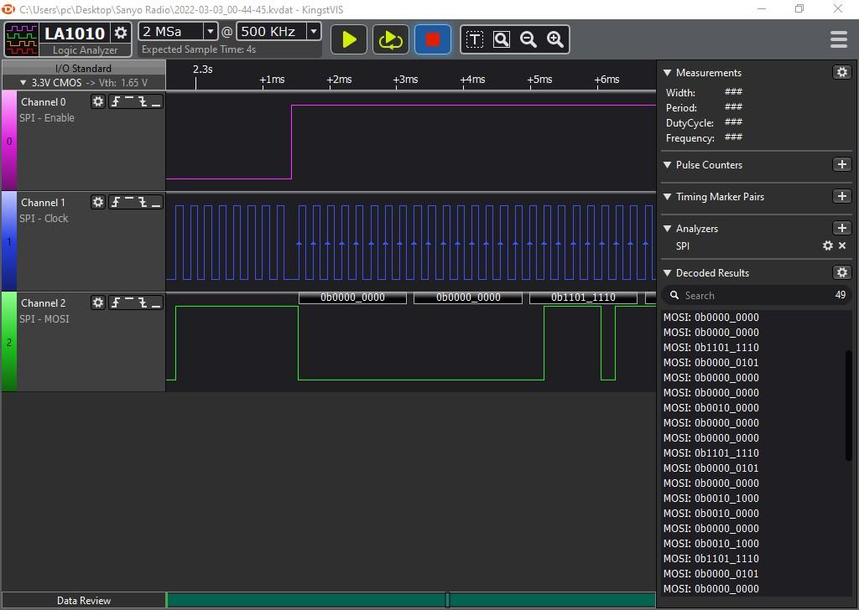Screen dimensions: 859x610
Task: Open the 2 MSa sample depth dropdown
Action: [210, 32]
